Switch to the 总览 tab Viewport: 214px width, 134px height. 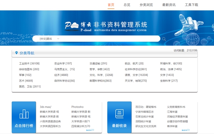[x=127, y=5]
